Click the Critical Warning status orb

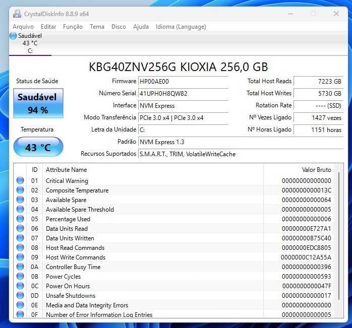20,180
